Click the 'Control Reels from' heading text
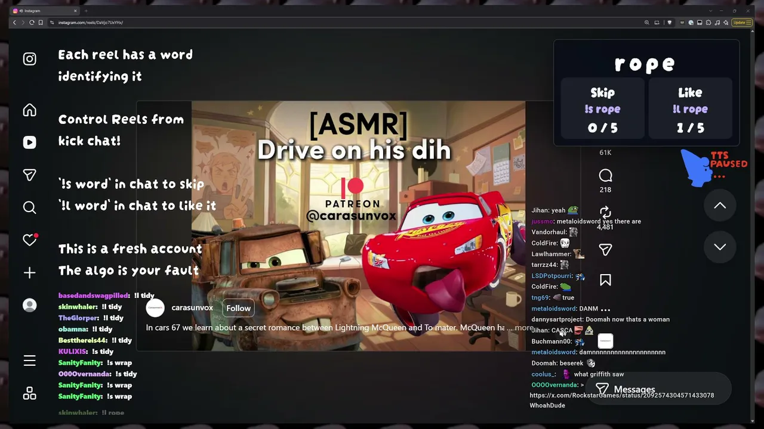This screenshot has height=429, width=764. 121,119
